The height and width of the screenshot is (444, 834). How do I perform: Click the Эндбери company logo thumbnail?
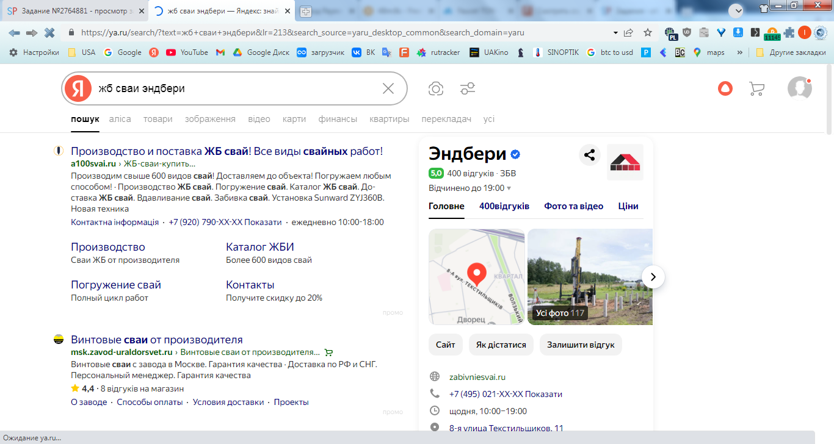click(625, 162)
